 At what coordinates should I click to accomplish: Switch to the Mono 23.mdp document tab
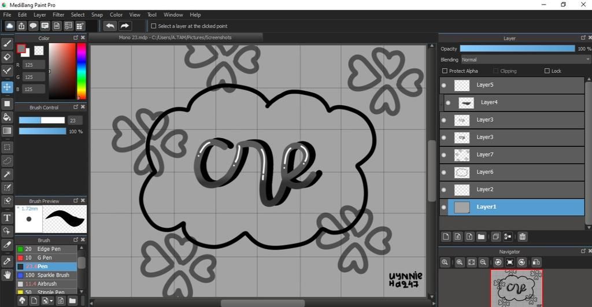click(x=175, y=38)
